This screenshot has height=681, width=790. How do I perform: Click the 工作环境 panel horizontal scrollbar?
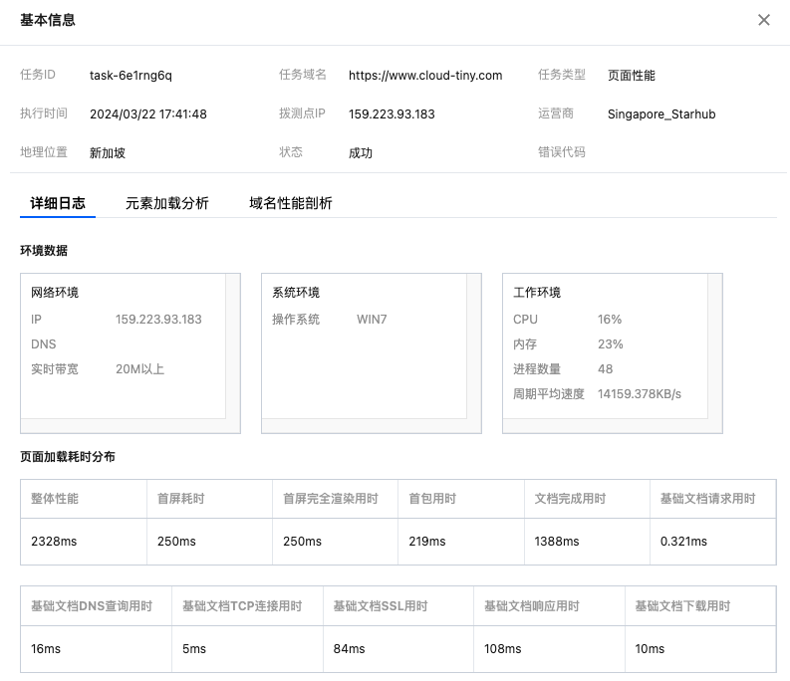coord(606,426)
